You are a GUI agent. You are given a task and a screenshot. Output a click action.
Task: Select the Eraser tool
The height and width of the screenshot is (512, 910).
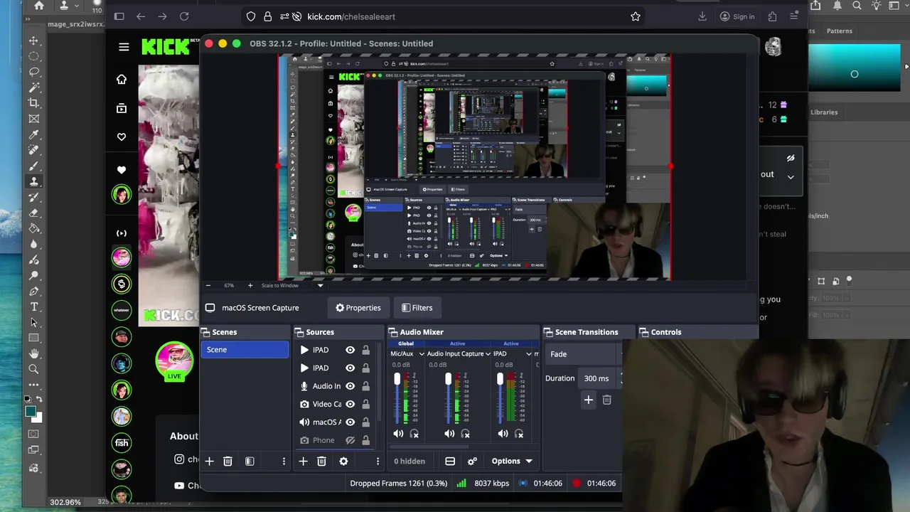point(33,213)
